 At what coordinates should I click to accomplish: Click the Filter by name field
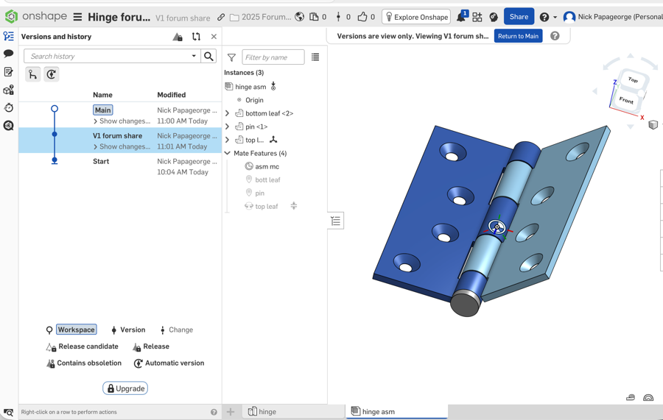click(x=273, y=57)
